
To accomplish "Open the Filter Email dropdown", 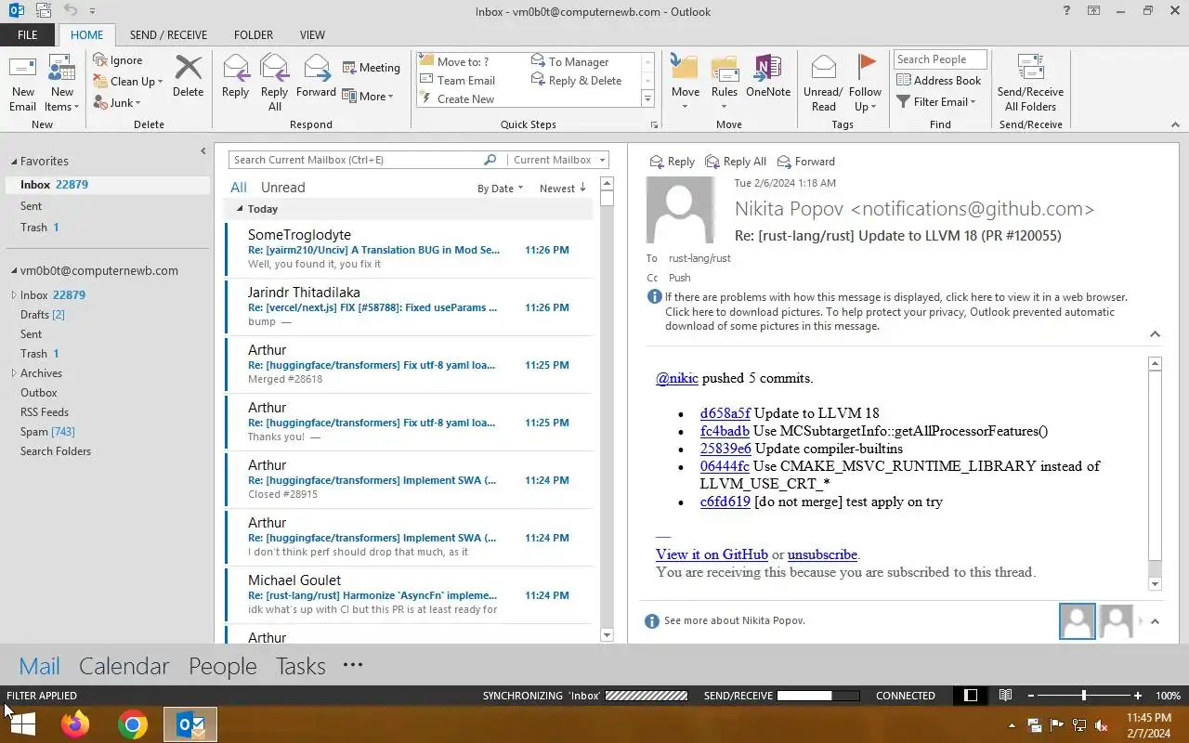I will tap(936, 102).
